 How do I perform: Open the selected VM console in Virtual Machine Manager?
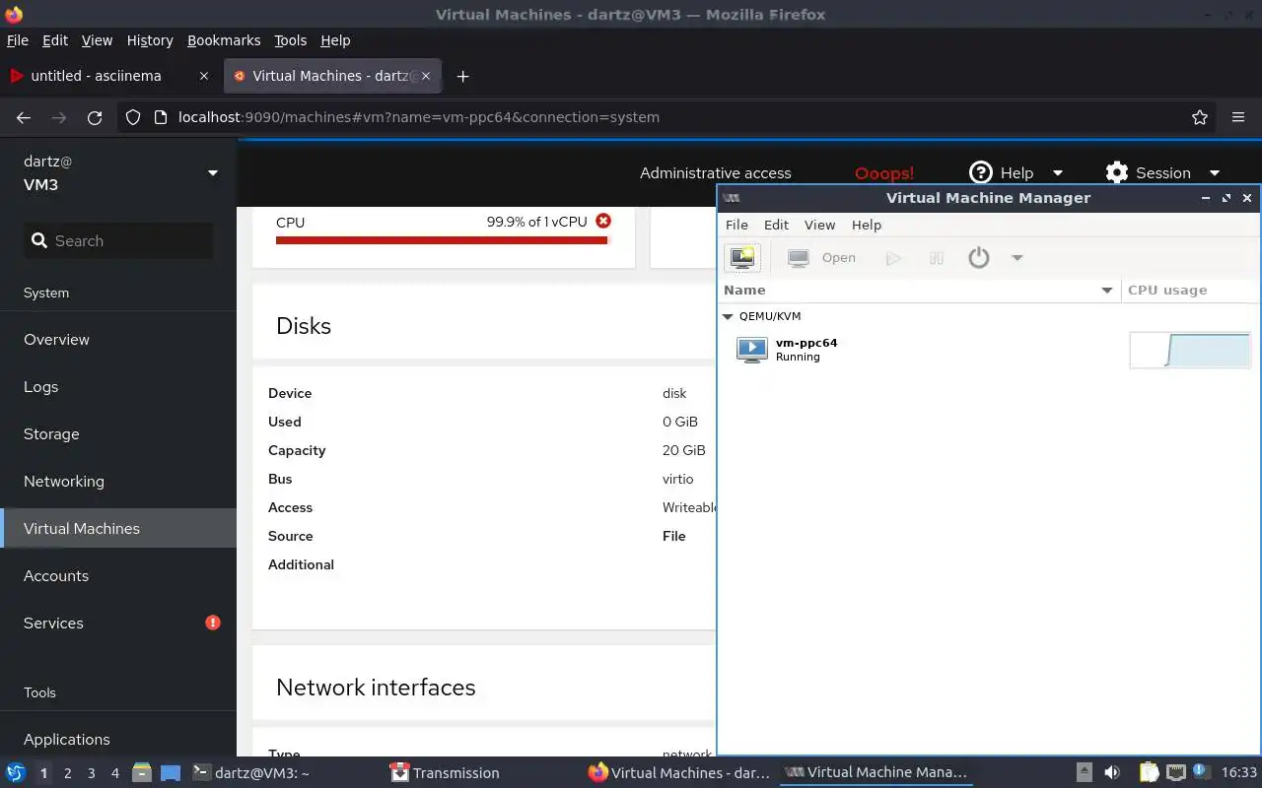pos(822,258)
